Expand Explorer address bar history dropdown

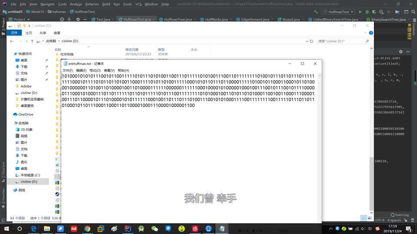307,41
